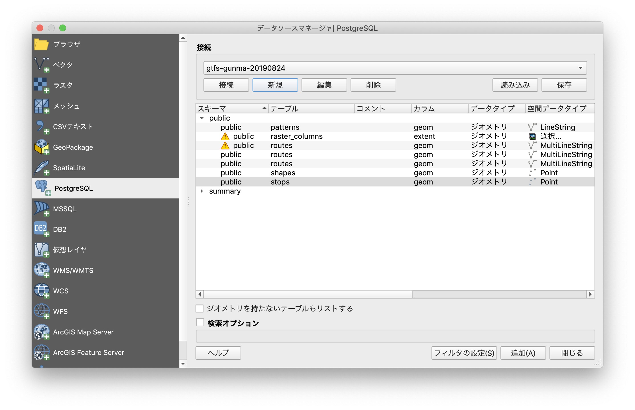Select the ArcGIS Map Server source
This screenshot has height=410, width=635.
click(83, 332)
